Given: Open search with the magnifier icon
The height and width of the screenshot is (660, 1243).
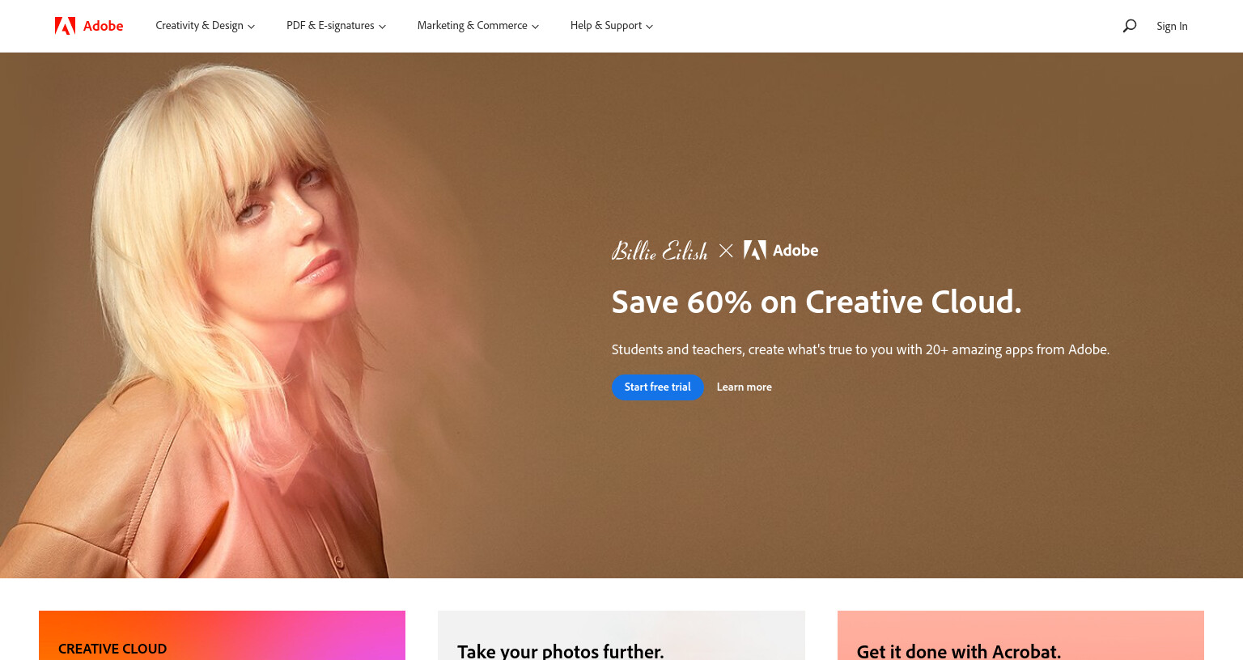Looking at the screenshot, I should coord(1130,26).
